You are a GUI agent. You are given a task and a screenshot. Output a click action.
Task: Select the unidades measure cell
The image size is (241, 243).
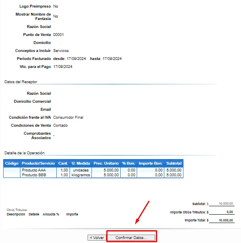81,170
